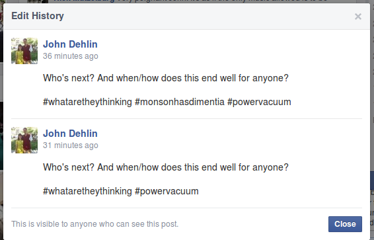This screenshot has width=374, height=240.
Task: Click the blue Close button
Action: pos(345,224)
